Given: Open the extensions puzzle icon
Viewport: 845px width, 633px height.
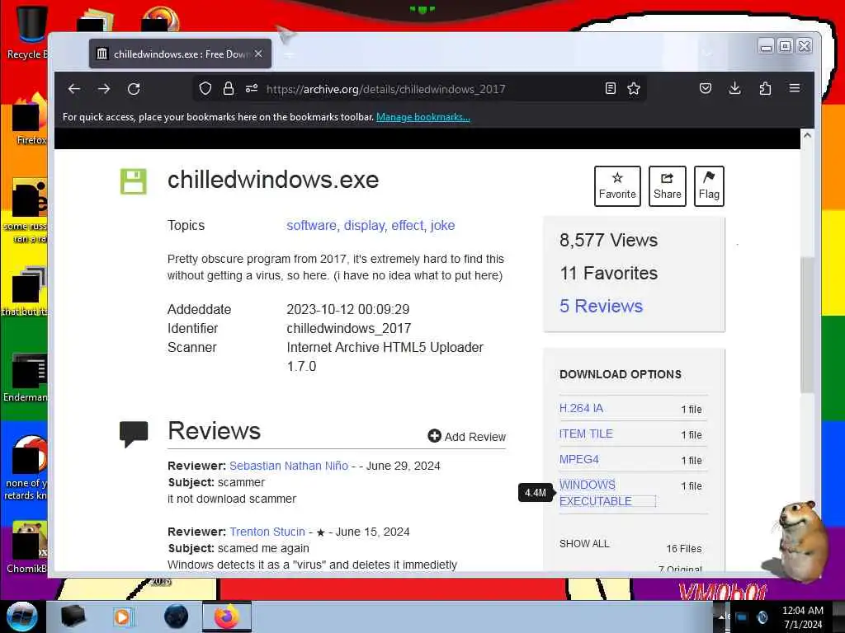Looking at the screenshot, I should [765, 89].
